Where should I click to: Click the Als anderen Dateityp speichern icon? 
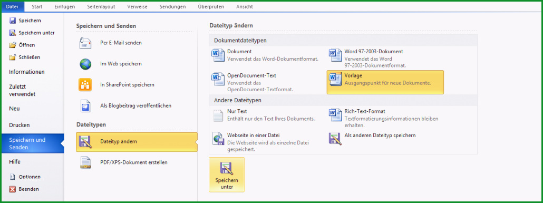click(335, 139)
